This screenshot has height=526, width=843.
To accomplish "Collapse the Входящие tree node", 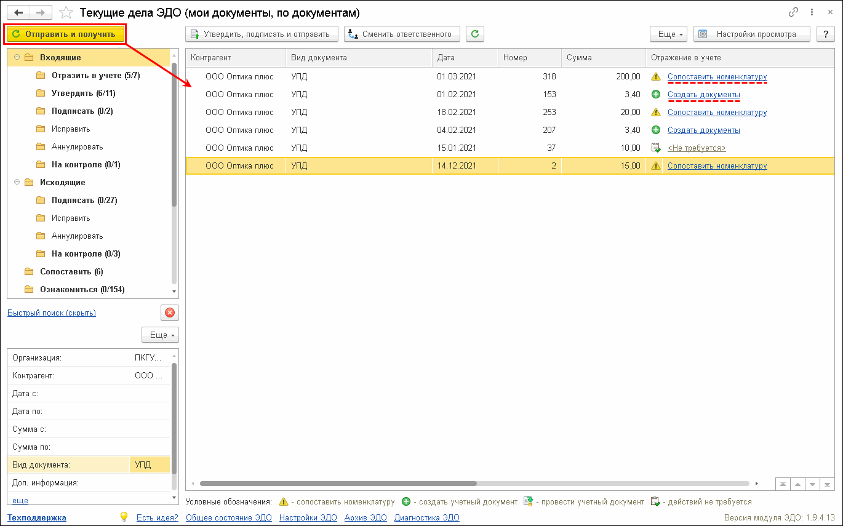I will (17, 58).
